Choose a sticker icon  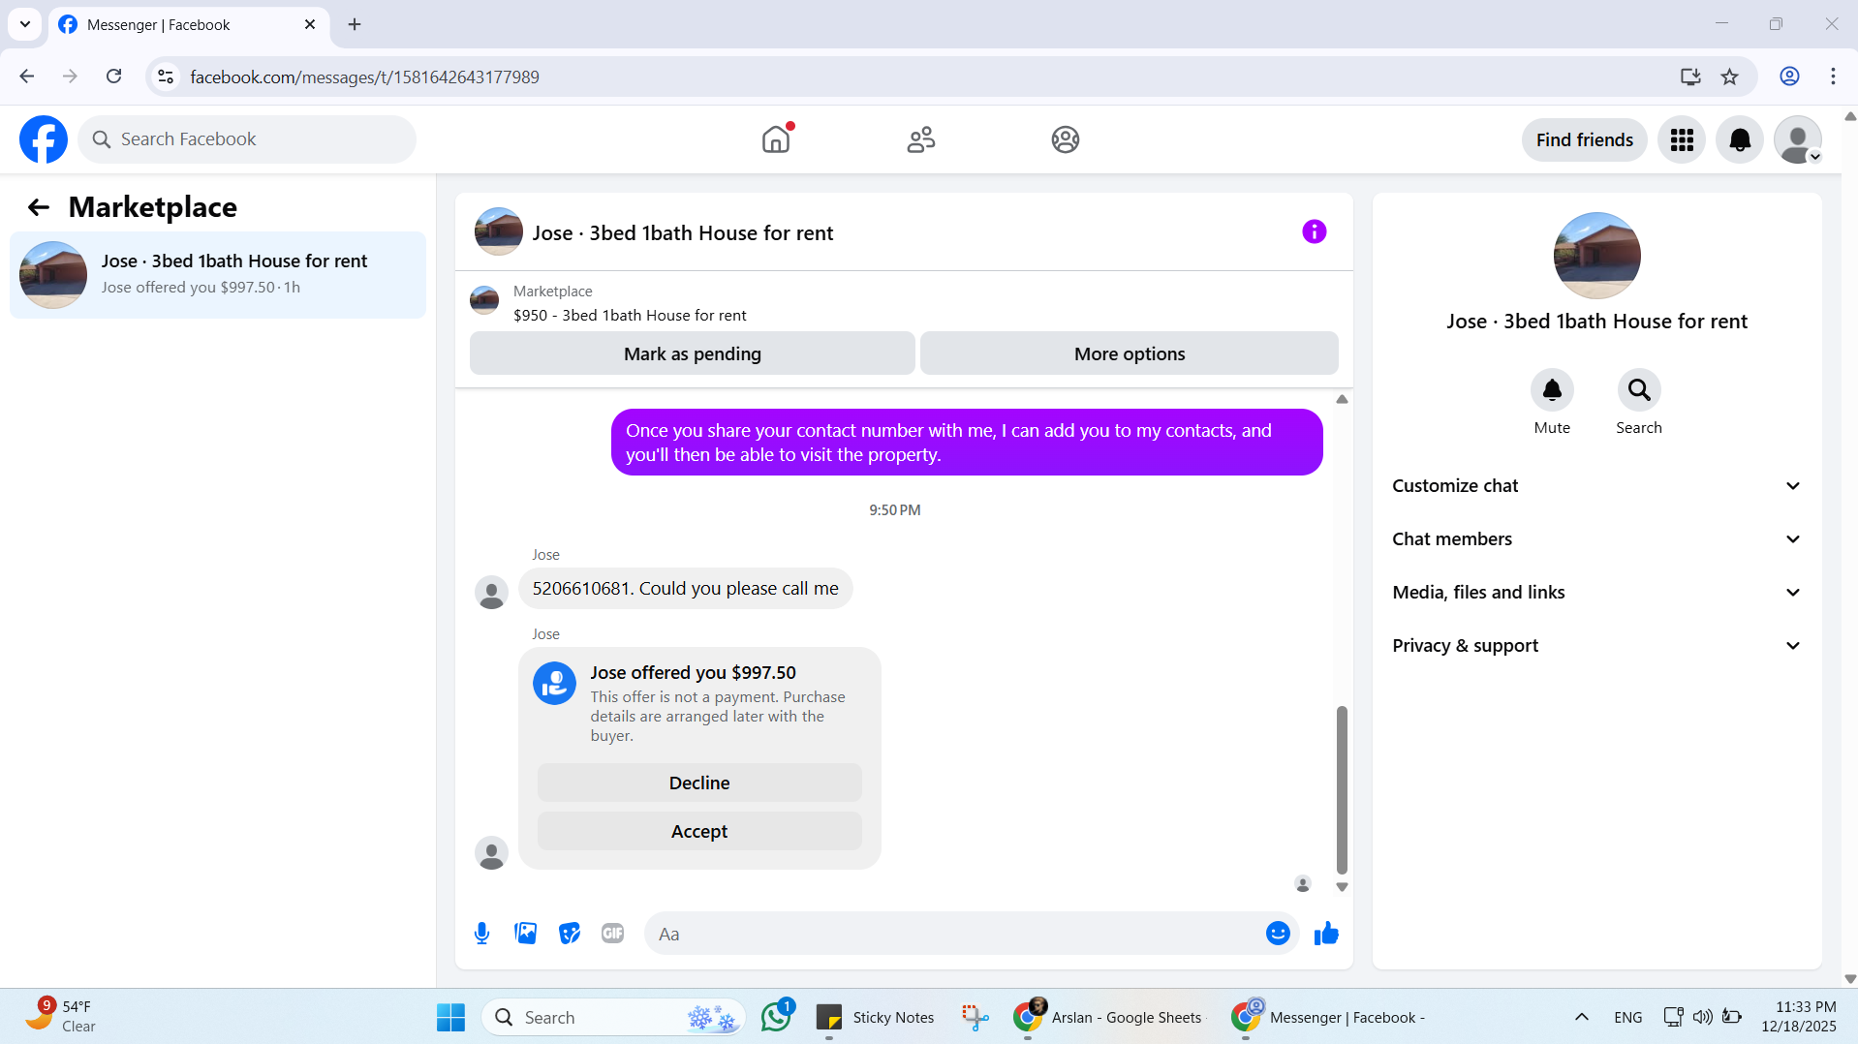click(x=570, y=934)
